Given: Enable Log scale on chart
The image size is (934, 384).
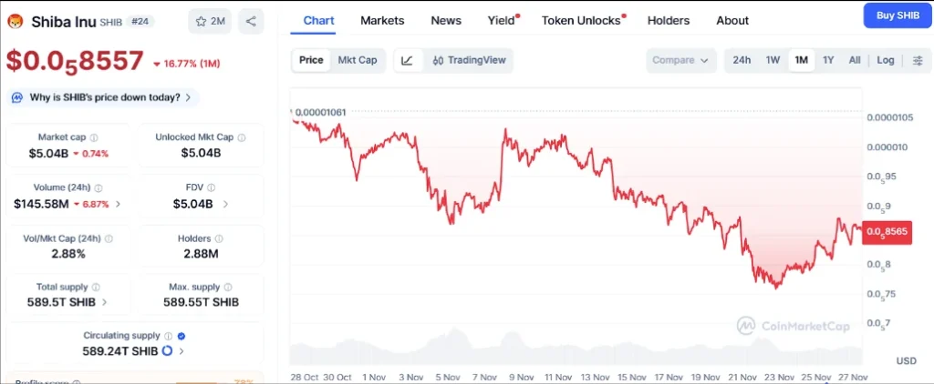Looking at the screenshot, I should [886, 60].
